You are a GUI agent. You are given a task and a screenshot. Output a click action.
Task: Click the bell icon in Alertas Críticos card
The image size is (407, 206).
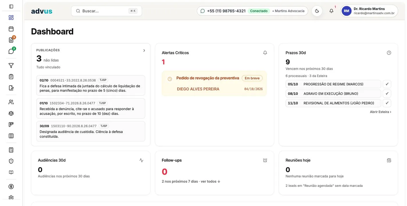point(265,53)
